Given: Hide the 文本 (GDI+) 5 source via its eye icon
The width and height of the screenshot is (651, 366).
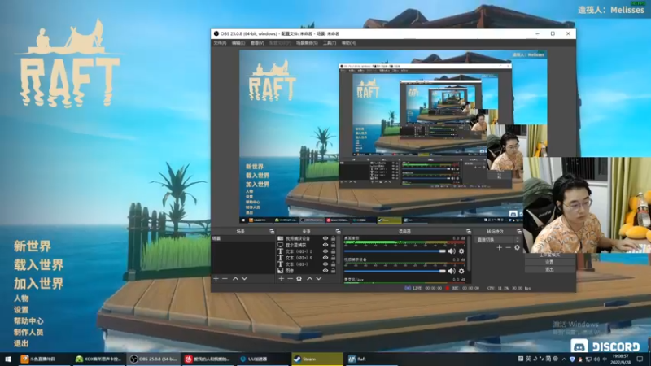Looking at the screenshot, I should 325,258.
